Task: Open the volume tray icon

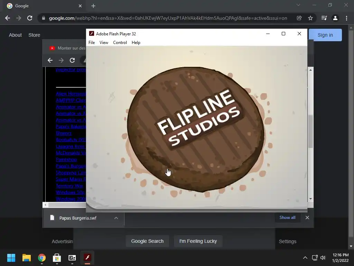Action: [x=323, y=258]
